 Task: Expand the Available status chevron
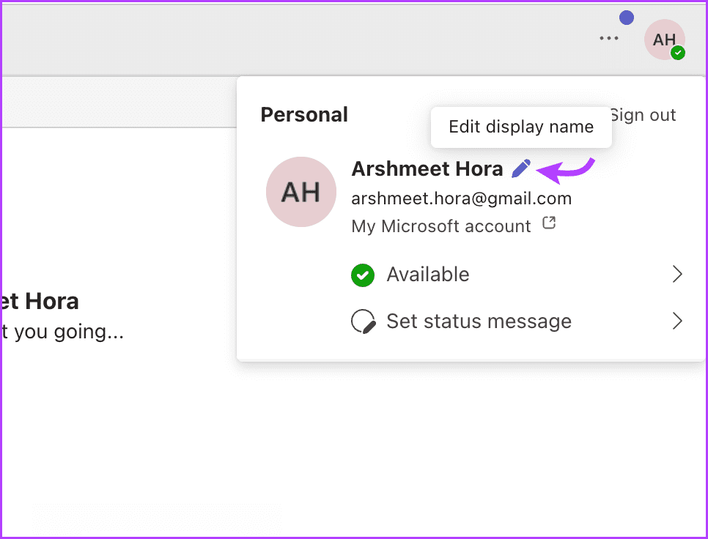[x=677, y=275]
